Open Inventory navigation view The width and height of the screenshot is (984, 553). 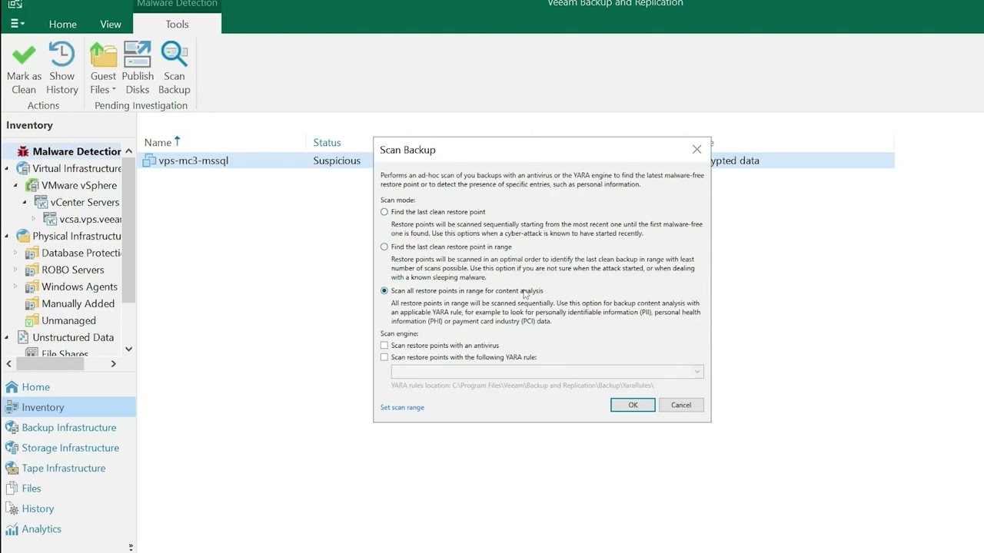point(68,407)
